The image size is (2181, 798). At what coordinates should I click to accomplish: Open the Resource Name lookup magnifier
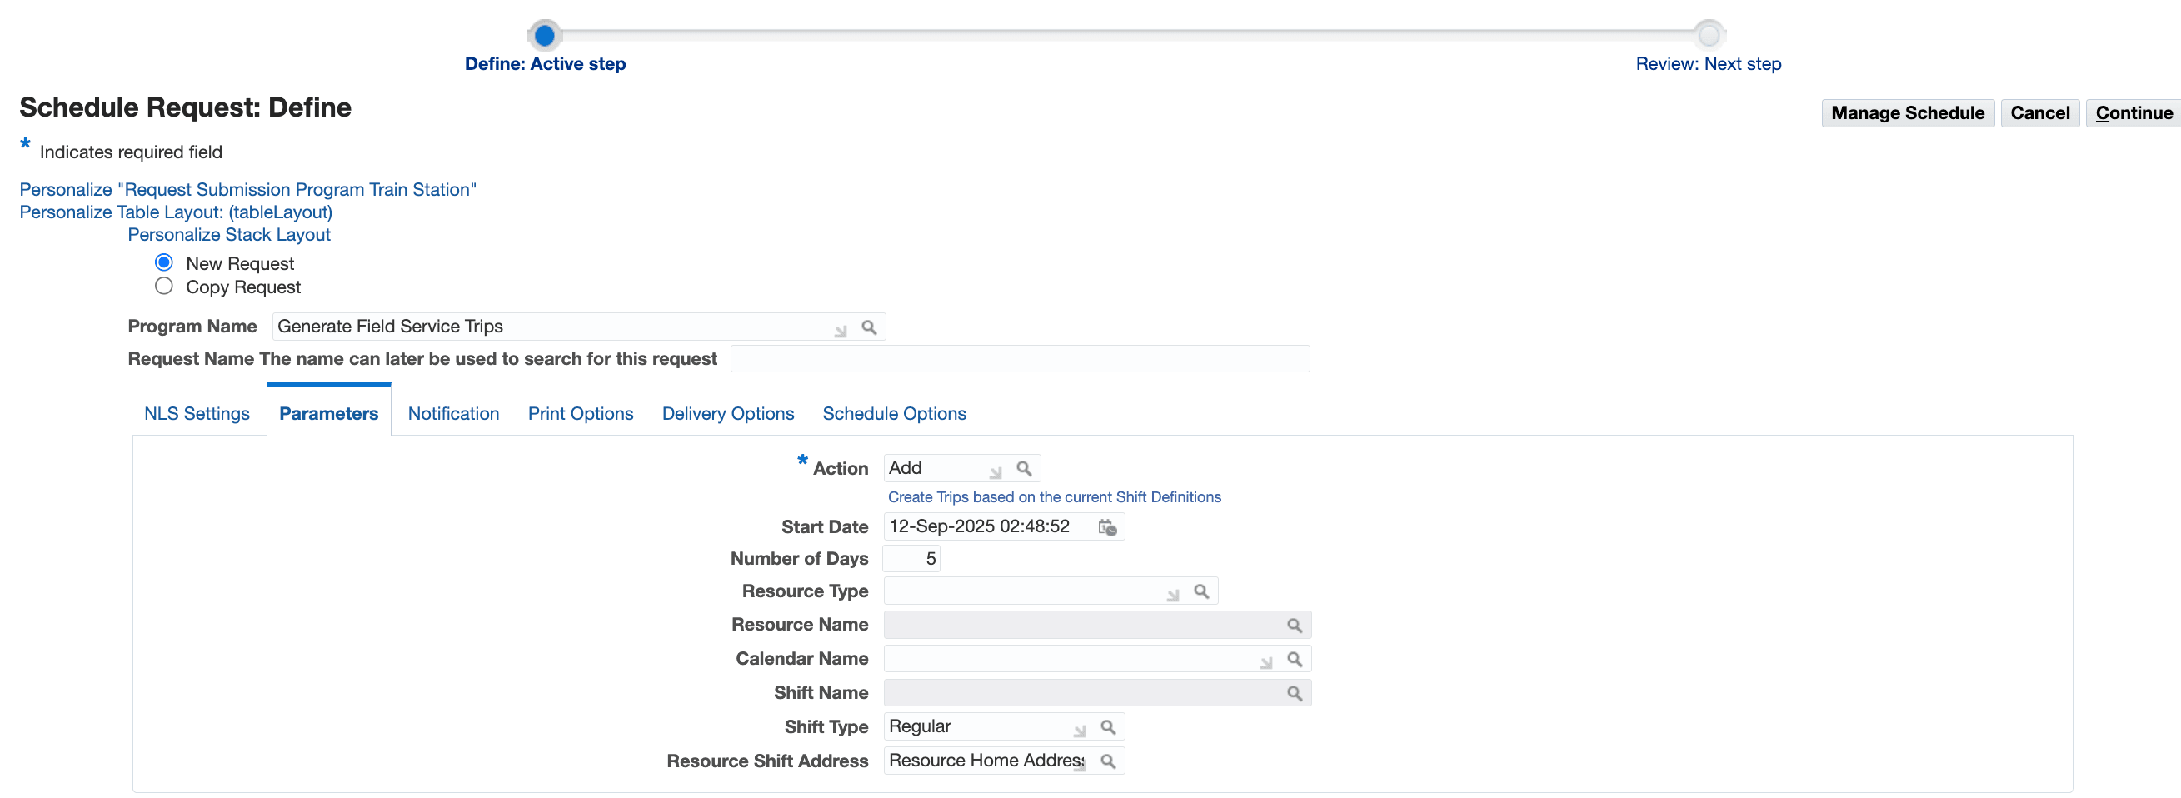(1295, 625)
